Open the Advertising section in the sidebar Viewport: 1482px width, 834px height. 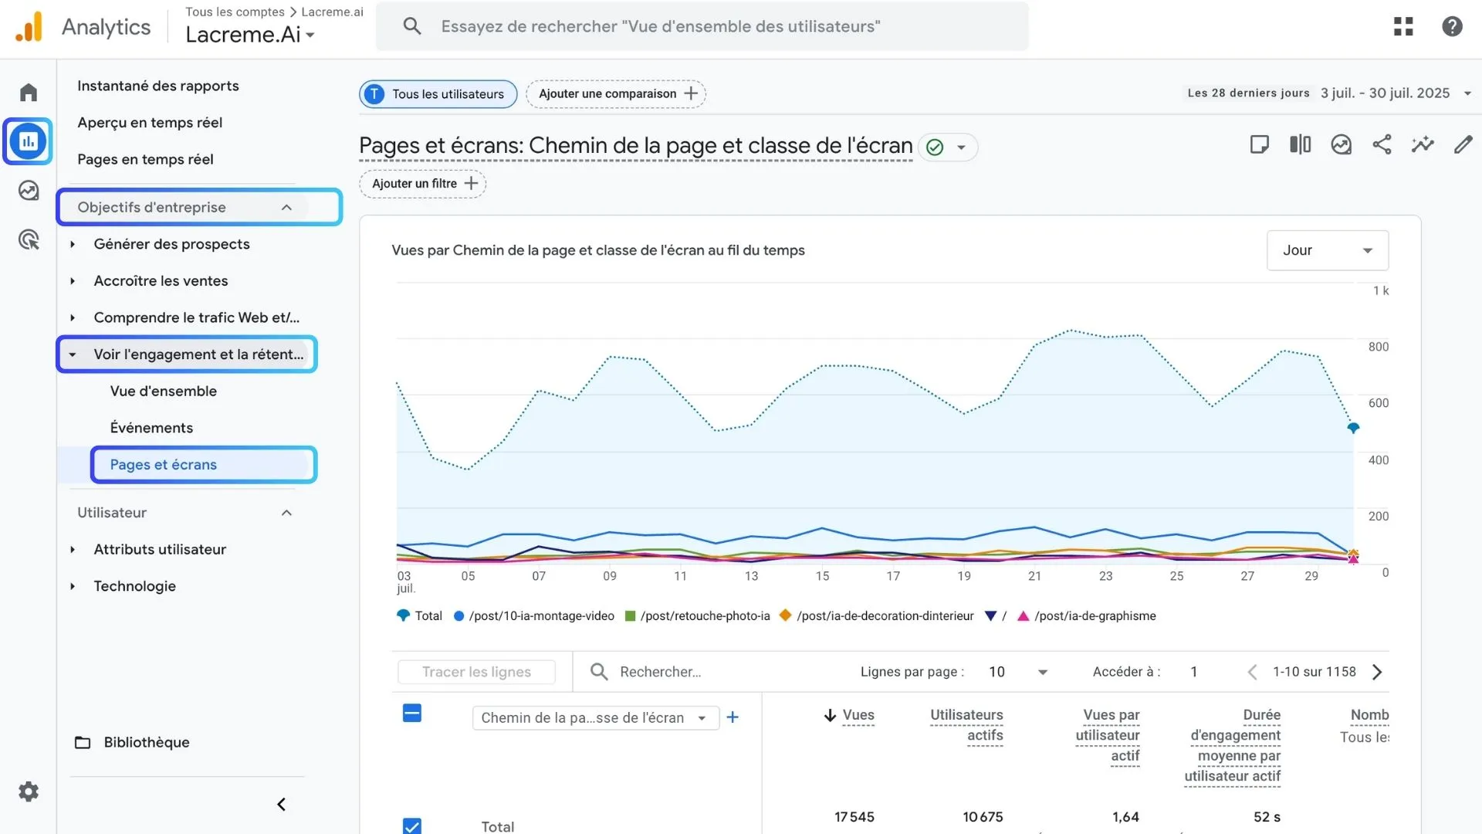(28, 239)
